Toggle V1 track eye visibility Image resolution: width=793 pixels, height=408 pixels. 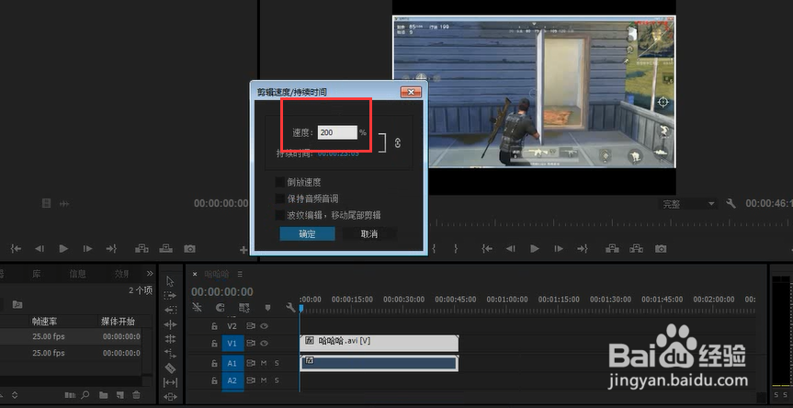[x=264, y=344]
